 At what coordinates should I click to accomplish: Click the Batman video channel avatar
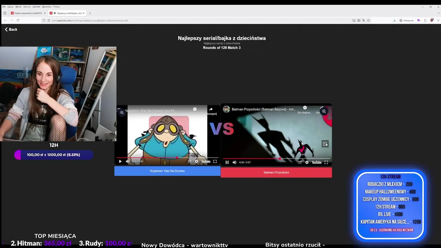[x=226, y=109]
